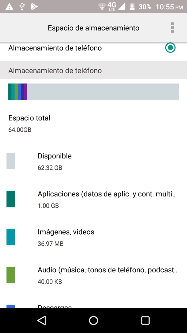Image resolution: width=187 pixels, height=333 pixels.
Task: Open recent apps square button
Action: click(x=145, y=320)
